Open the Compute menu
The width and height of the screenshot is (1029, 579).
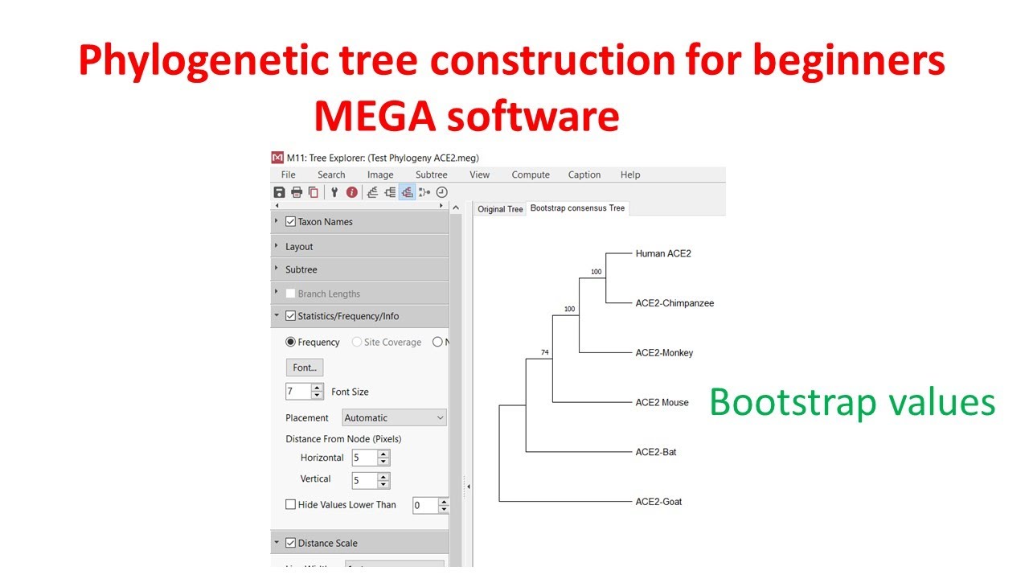coord(531,175)
